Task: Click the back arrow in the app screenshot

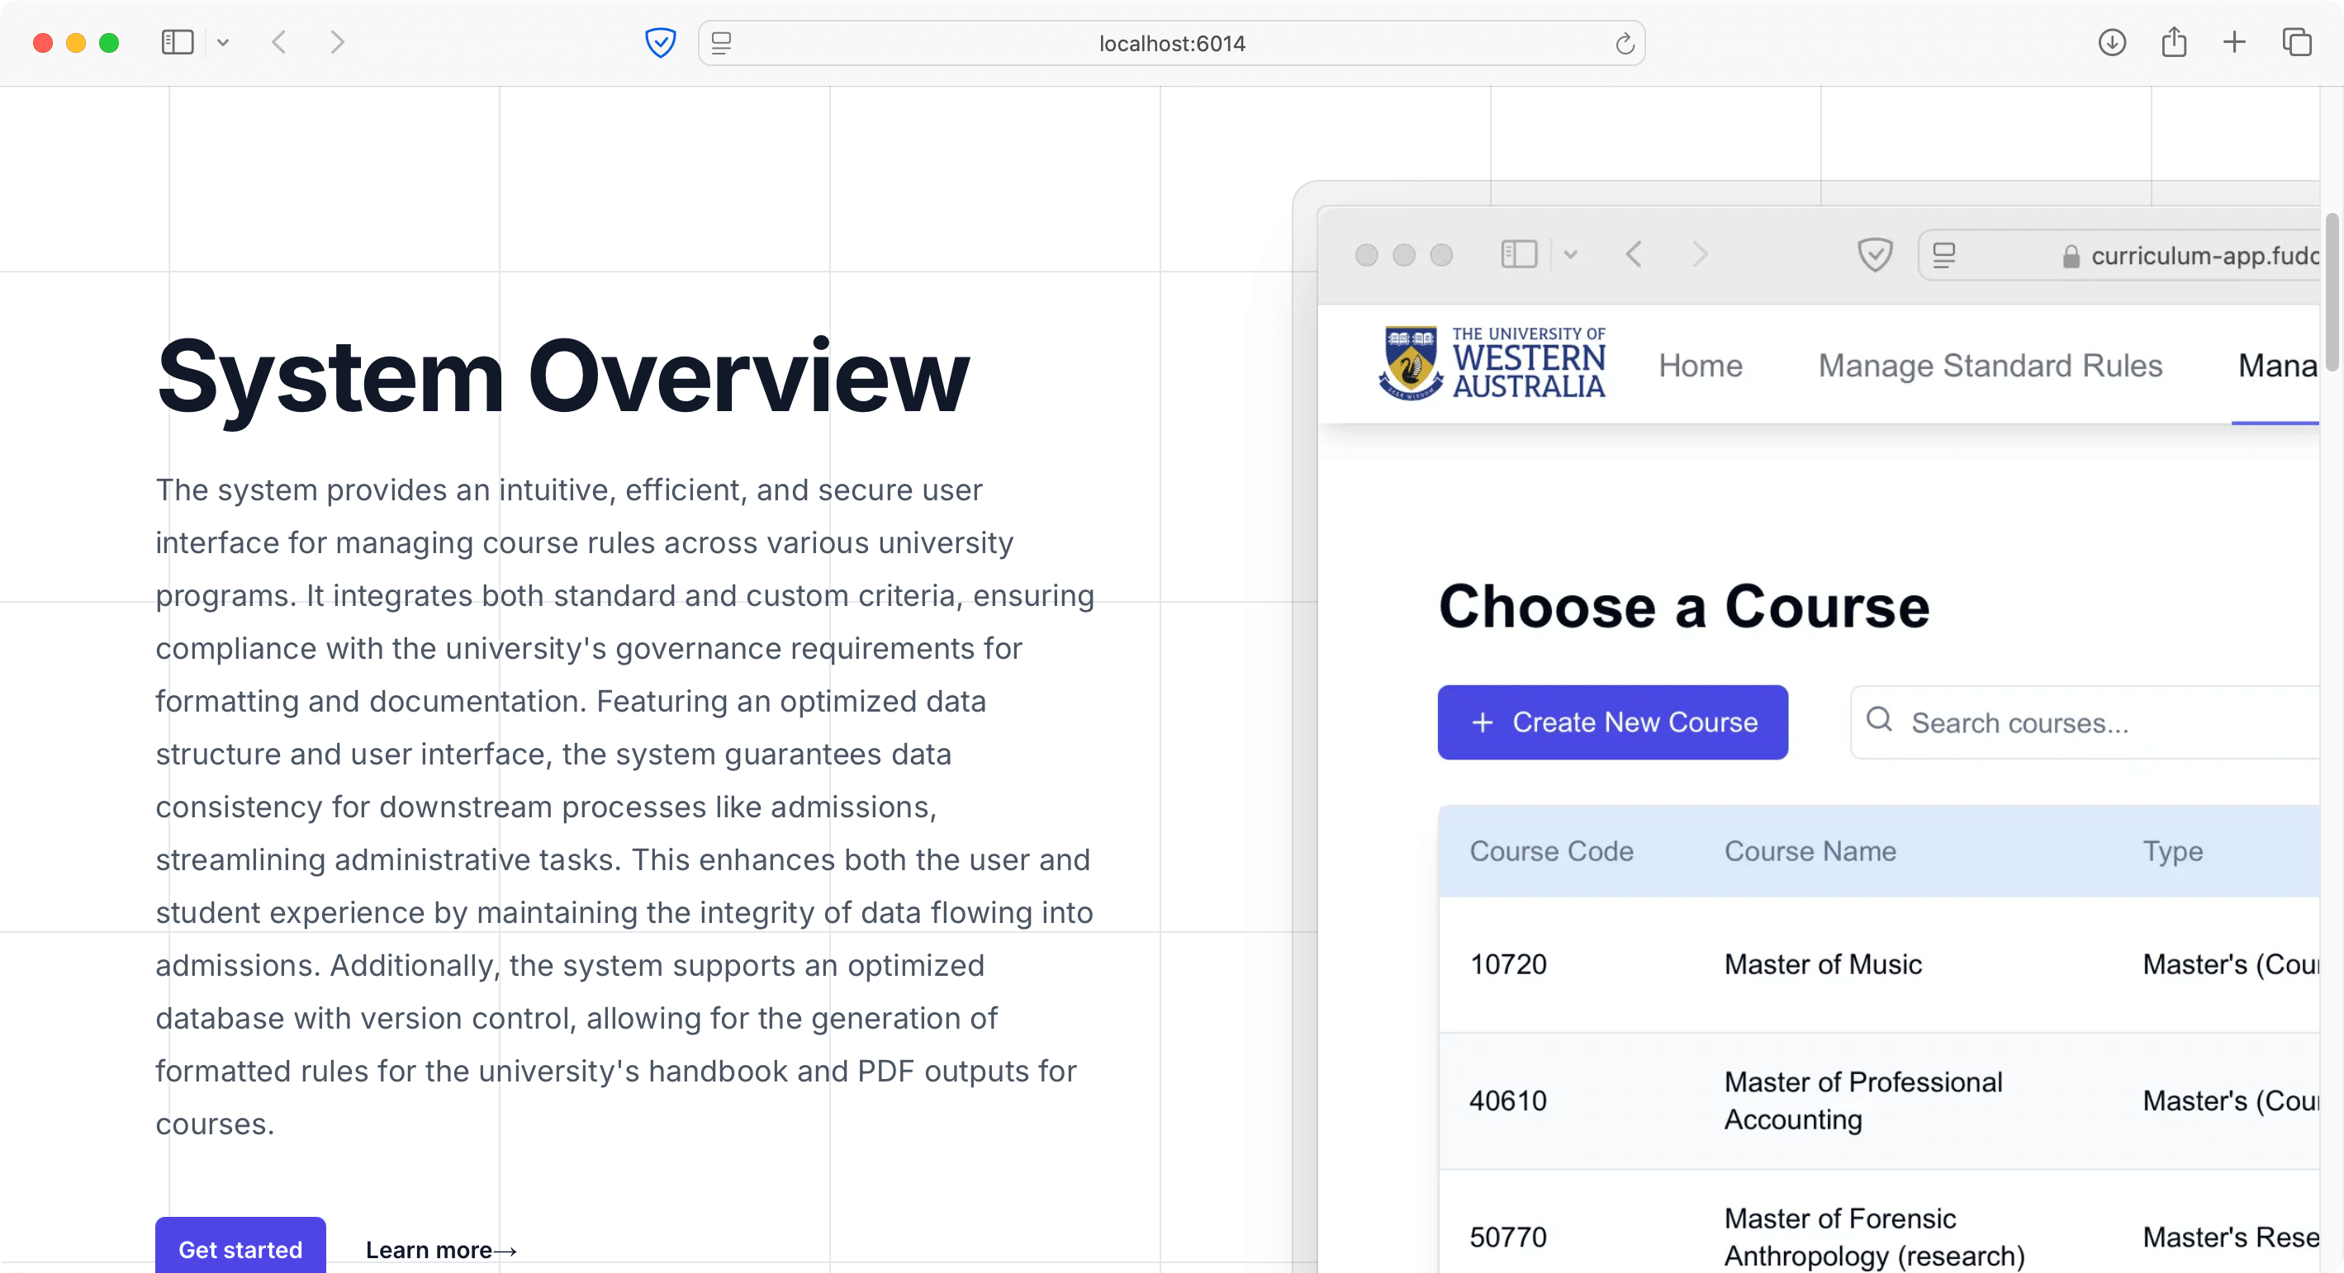Action: pos(1634,254)
